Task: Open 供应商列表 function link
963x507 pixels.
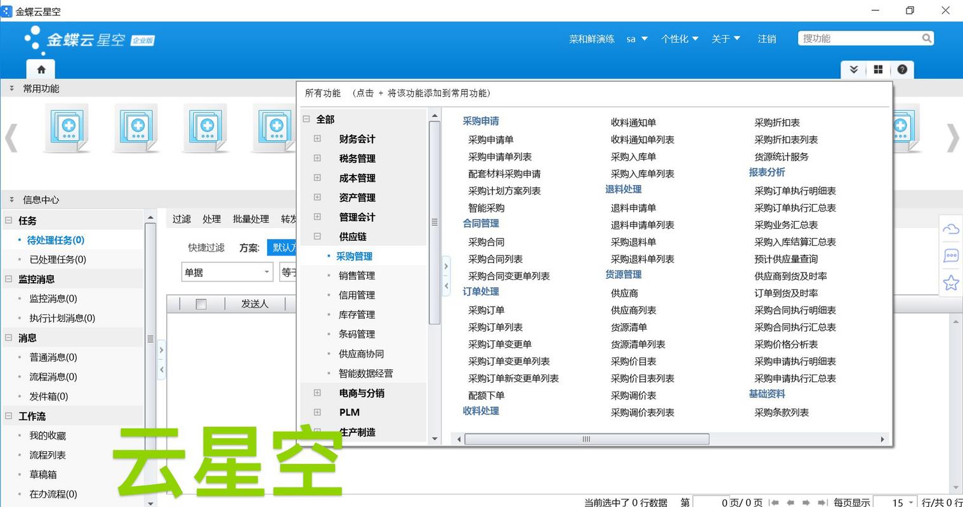Action: [633, 310]
